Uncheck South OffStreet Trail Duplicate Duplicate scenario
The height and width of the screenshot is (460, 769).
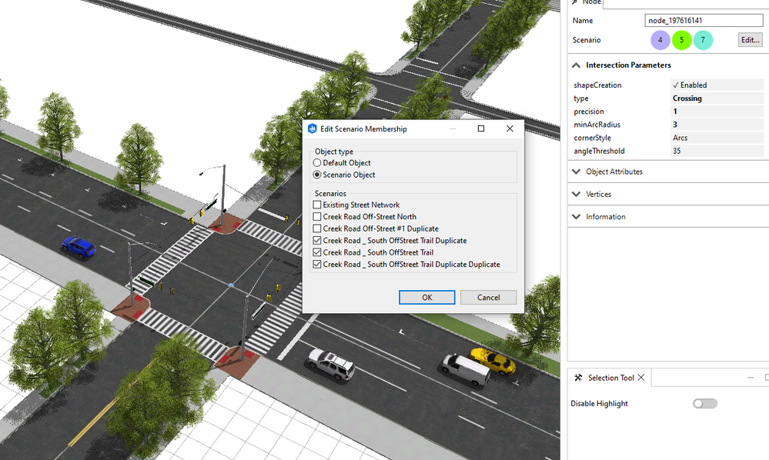(317, 264)
